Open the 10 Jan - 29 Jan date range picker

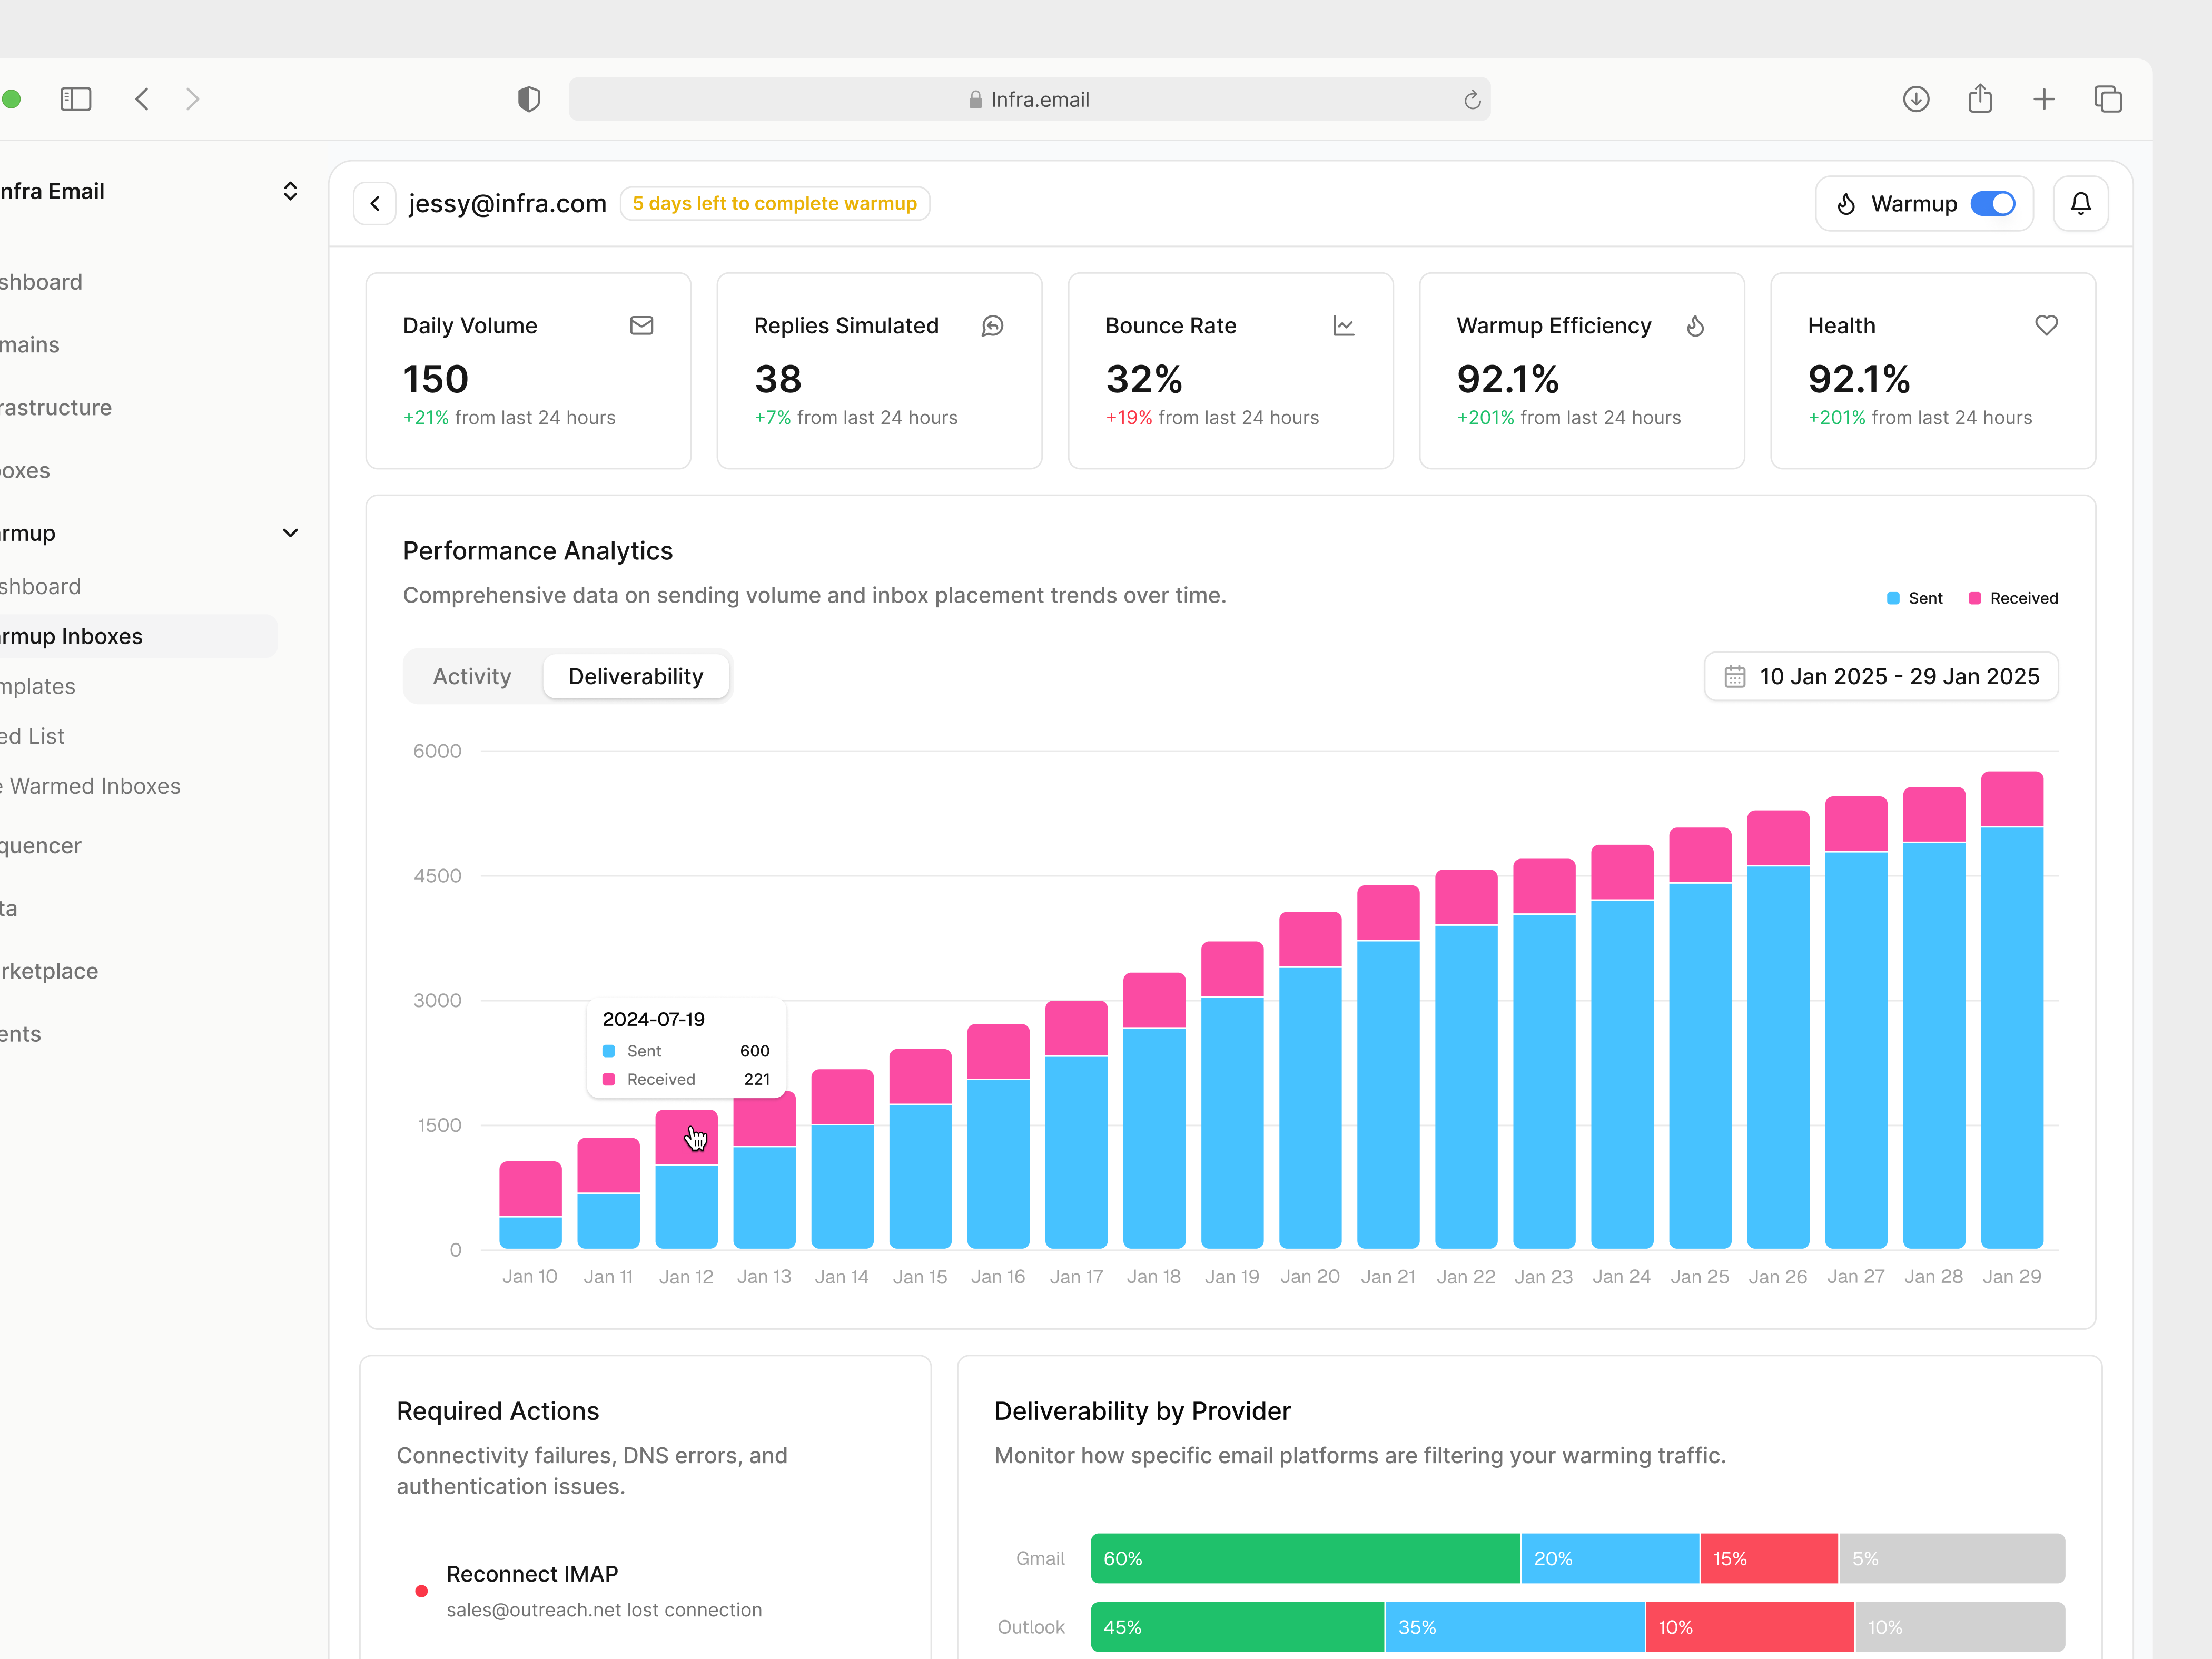coord(1880,676)
